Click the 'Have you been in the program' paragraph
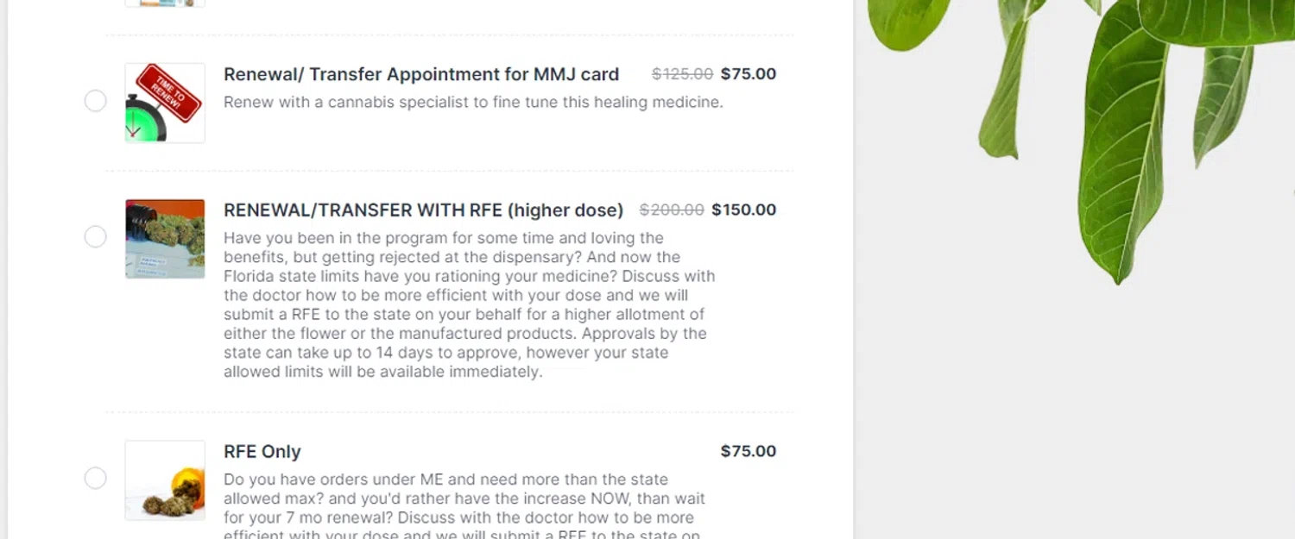 [x=469, y=305]
